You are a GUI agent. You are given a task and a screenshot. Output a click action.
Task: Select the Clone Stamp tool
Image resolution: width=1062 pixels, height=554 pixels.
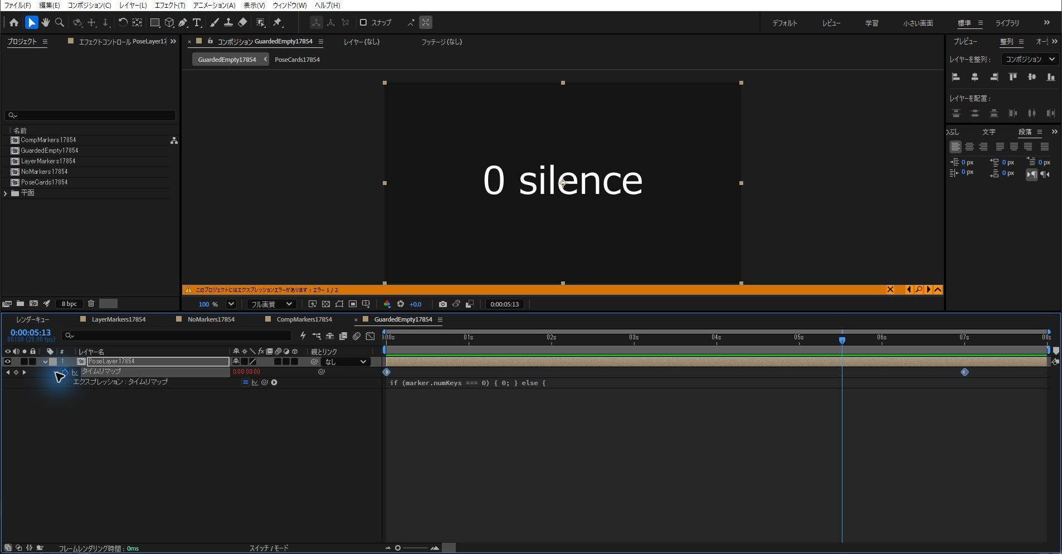pos(228,22)
